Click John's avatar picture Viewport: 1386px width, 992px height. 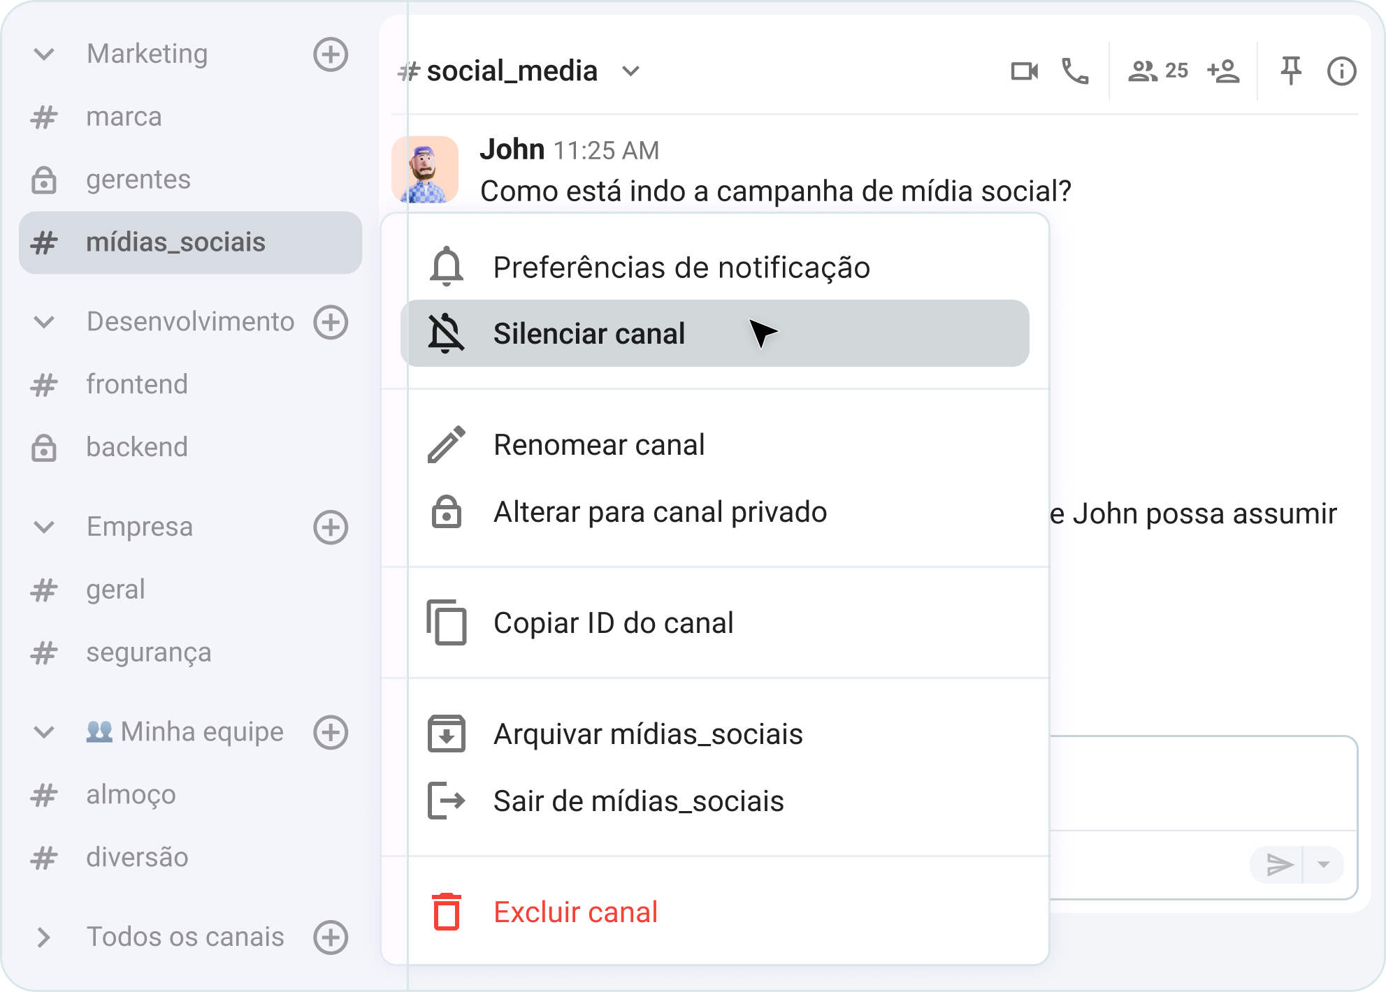425,170
